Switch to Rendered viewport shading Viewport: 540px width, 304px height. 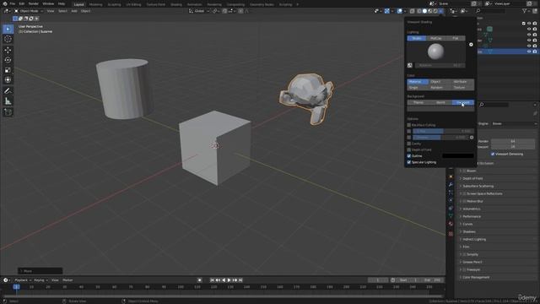click(x=435, y=11)
